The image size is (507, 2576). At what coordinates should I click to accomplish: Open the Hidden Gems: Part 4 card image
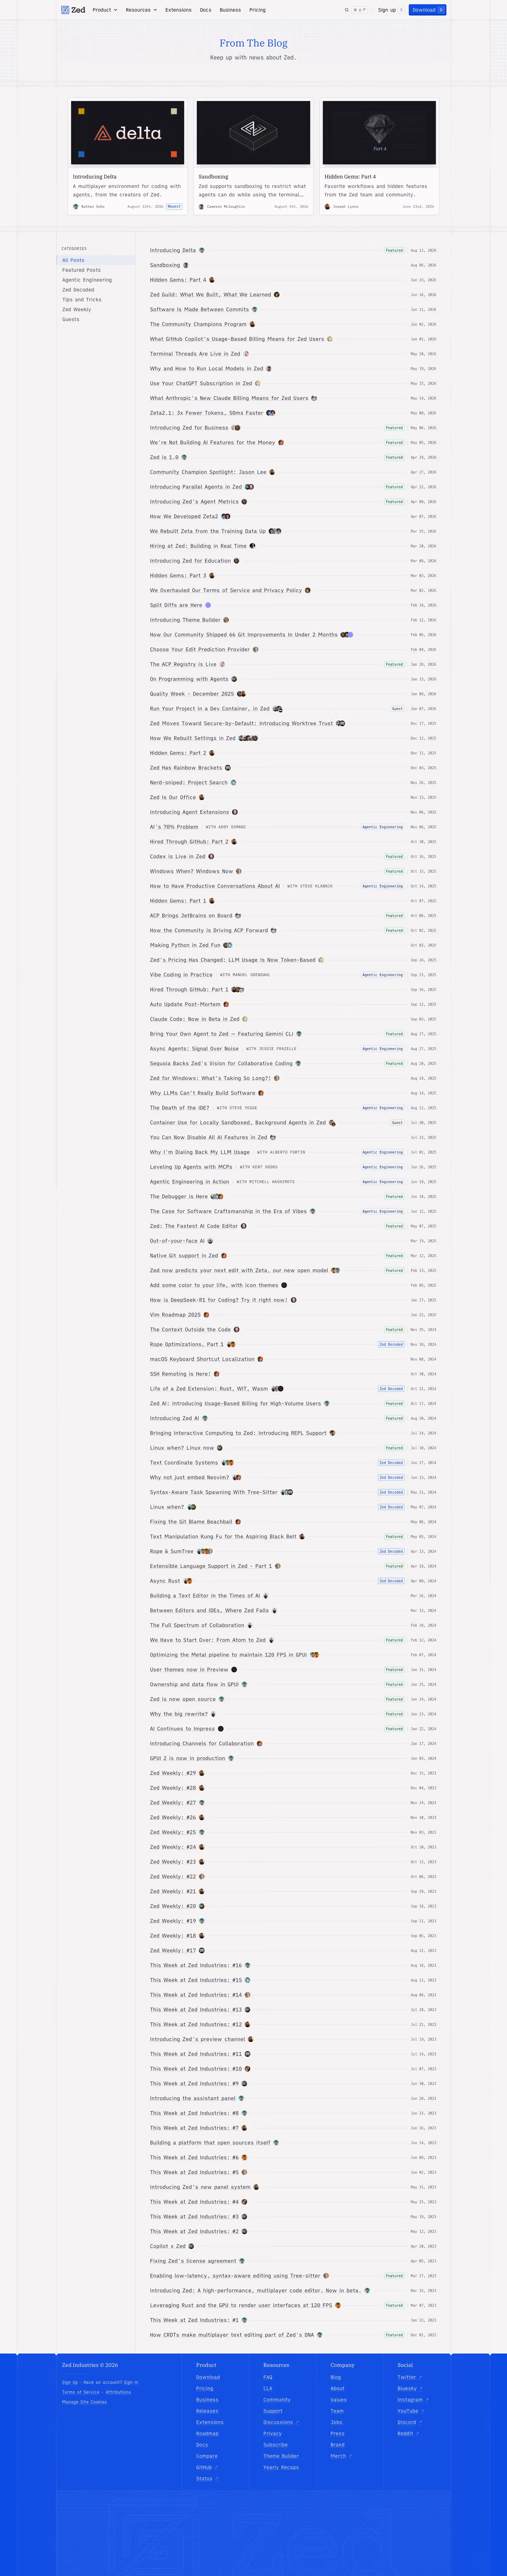tap(379, 132)
